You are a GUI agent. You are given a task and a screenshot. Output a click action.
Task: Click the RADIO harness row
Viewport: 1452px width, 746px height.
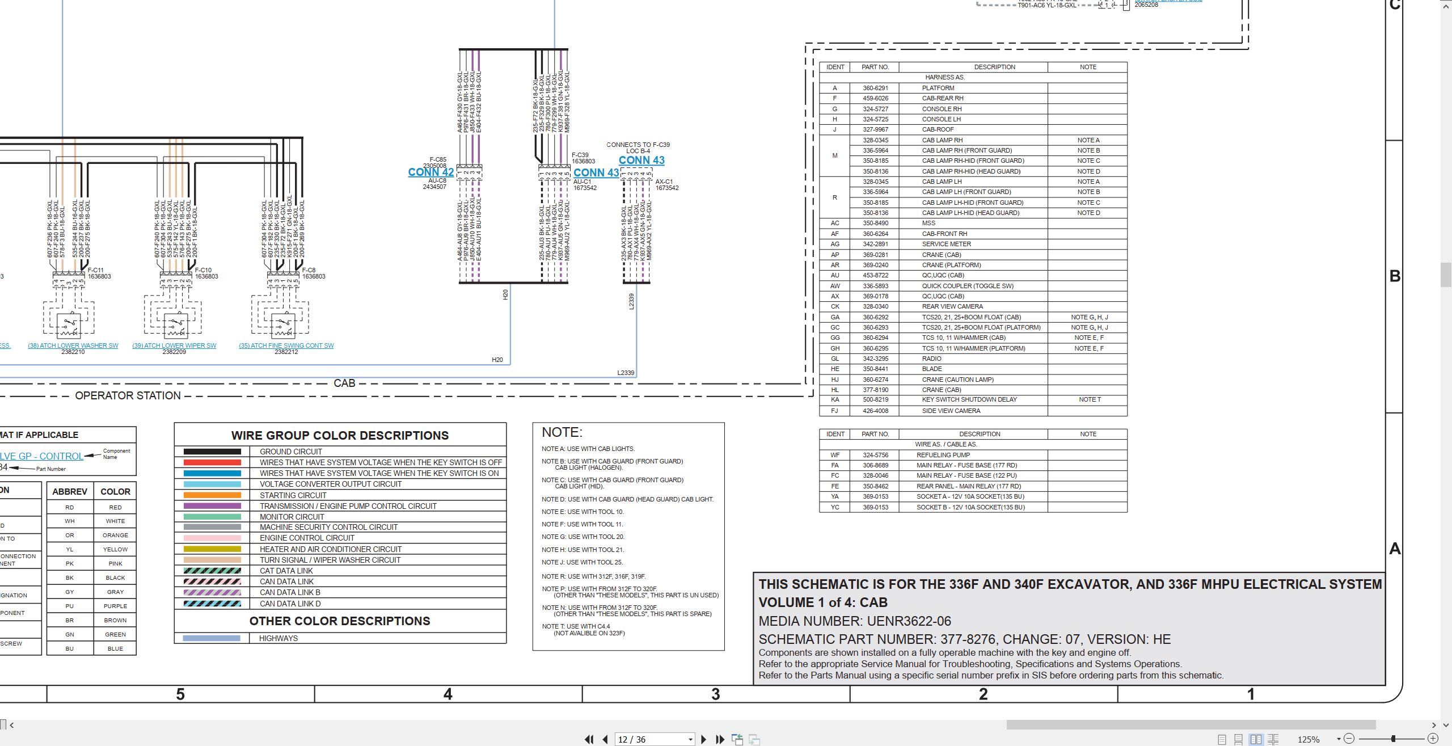973,359
